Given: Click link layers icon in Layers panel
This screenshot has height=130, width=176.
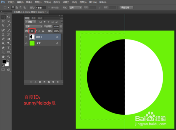Looking at the screenshot, I should 31,82.
